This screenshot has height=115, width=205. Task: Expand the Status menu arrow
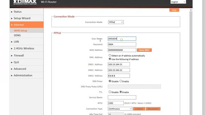(12, 12)
